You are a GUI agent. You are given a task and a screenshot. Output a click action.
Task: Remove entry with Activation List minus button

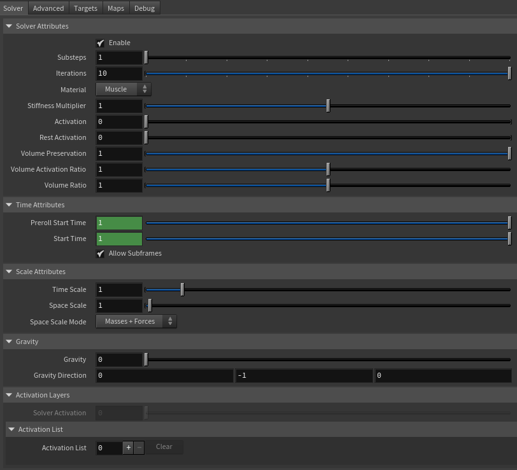139,448
